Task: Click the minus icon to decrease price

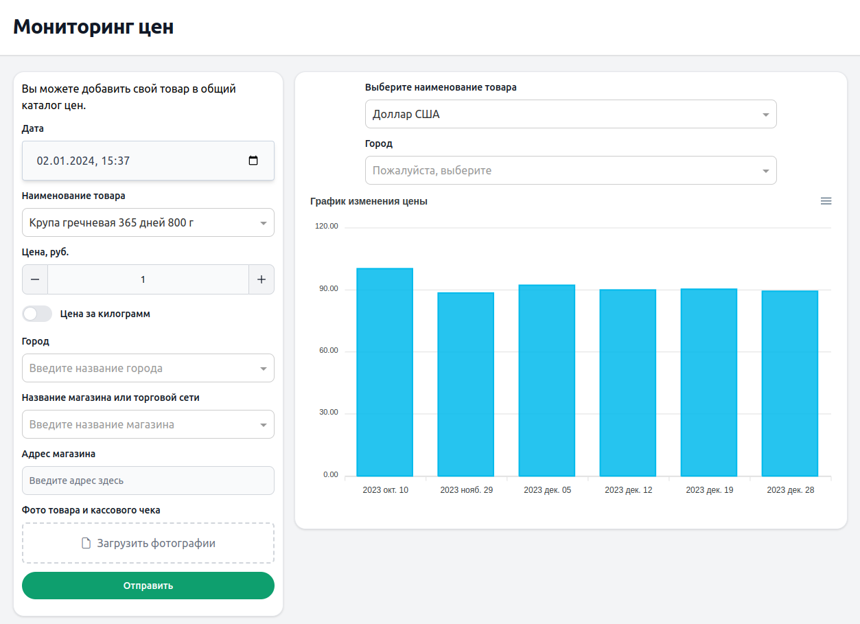Action: click(x=35, y=279)
